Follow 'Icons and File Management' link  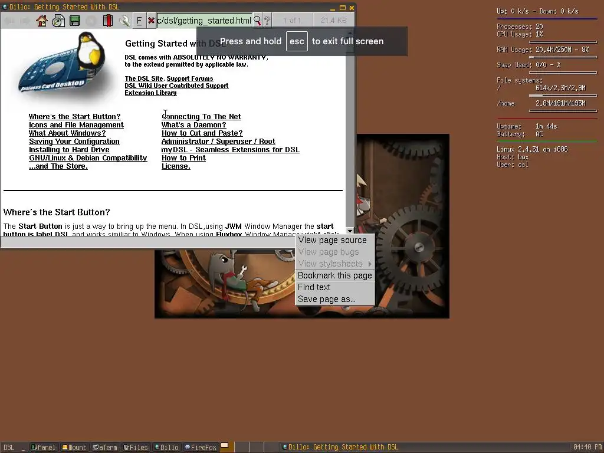coord(76,125)
